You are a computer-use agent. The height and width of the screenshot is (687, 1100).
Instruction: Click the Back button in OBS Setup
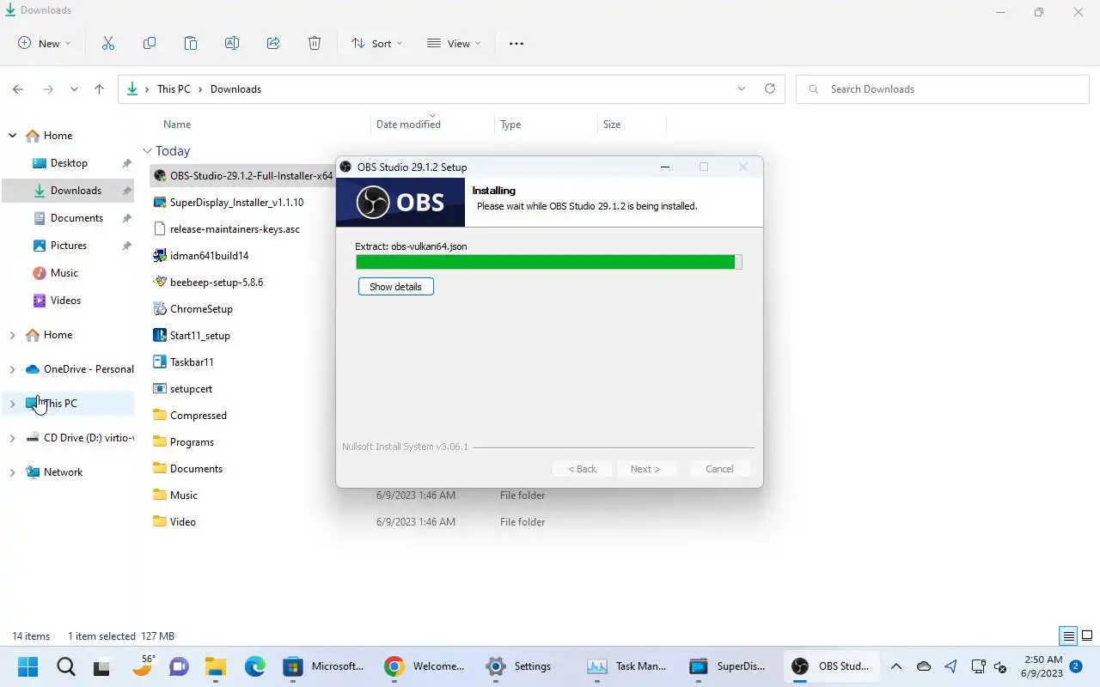click(x=582, y=469)
